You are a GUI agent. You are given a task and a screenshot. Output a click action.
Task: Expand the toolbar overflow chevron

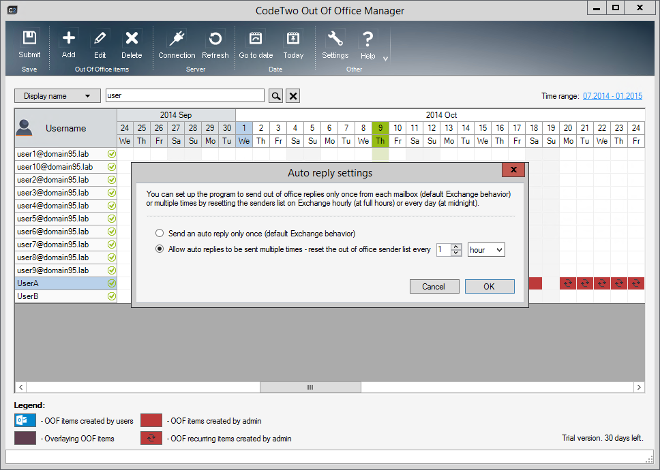pyautogui.click(x=385, y=59)
